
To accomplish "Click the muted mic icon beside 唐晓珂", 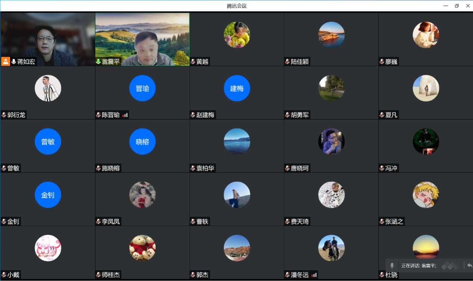I will pos(288,168).
